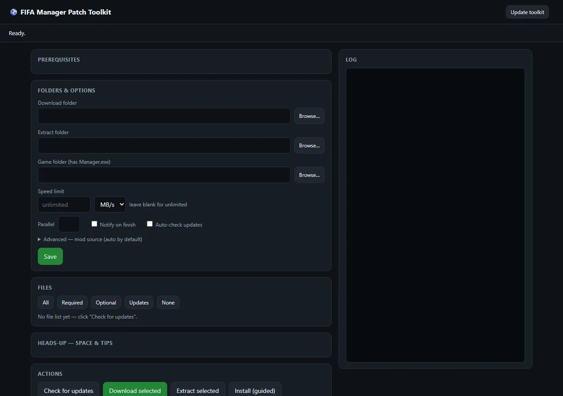563x396 pixels.
Task: Click the FIFA Manager Patch Toolkit title
Action: pos(66,12)
